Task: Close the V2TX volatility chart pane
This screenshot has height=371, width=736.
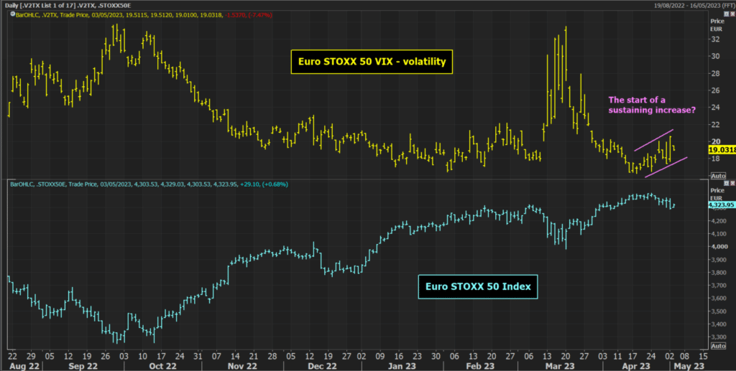Action: point(732,14)
